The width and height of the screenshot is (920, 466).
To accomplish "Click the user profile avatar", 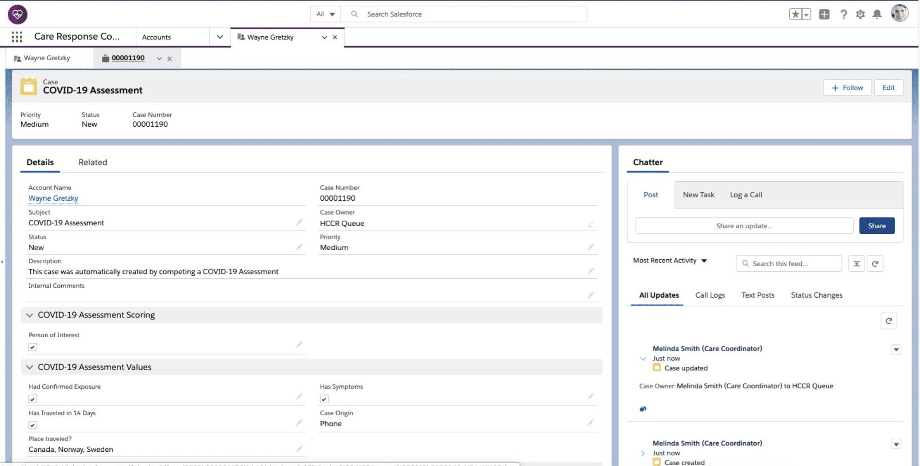I will tap(899, 13).
